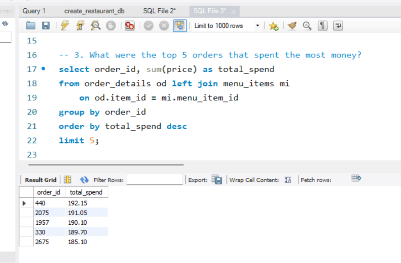This screenshot has height=263, width=401.
Task: Save the script with the floppy disk icon
Action: click(x=46, y=26)
